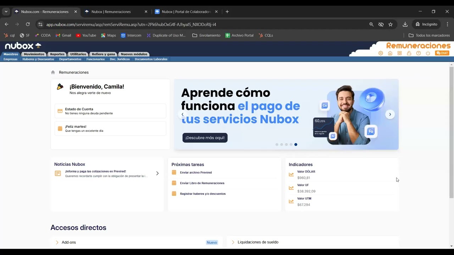Click the Valor UF trend icon

(291, 188)
